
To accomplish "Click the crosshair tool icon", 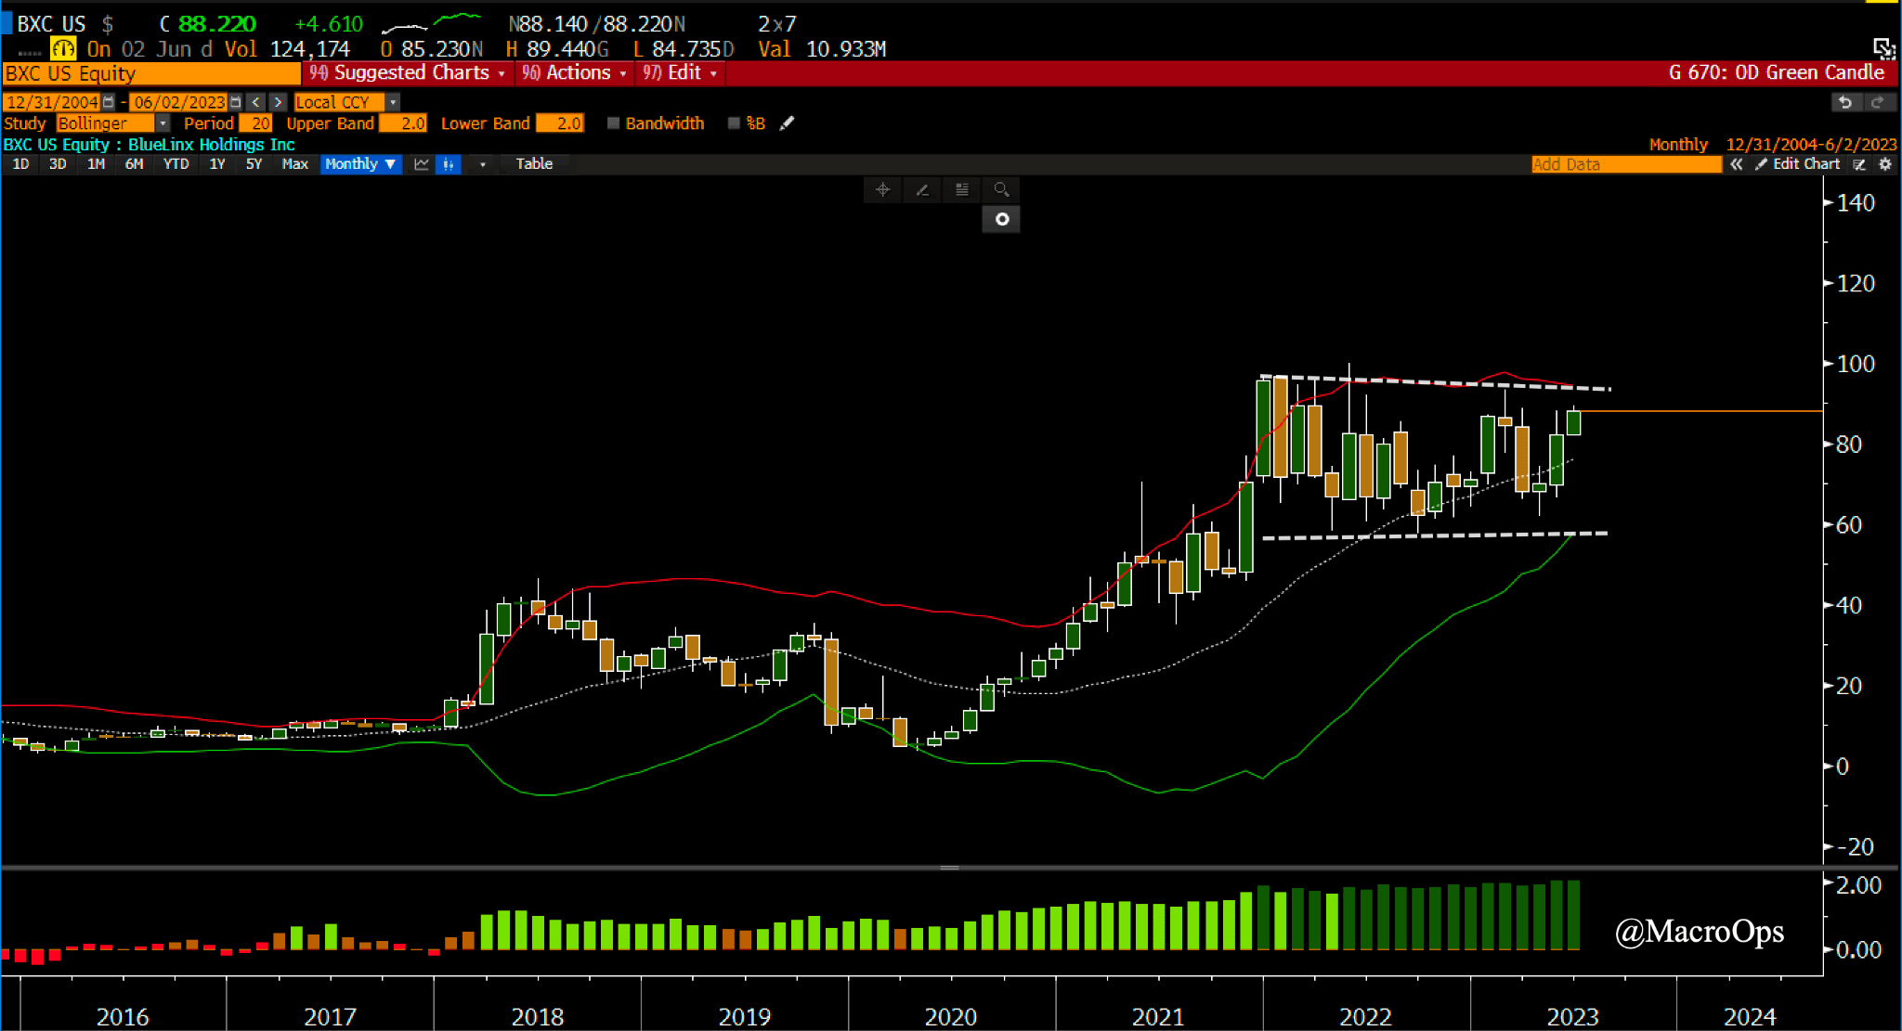I will (x=882, y=189).
